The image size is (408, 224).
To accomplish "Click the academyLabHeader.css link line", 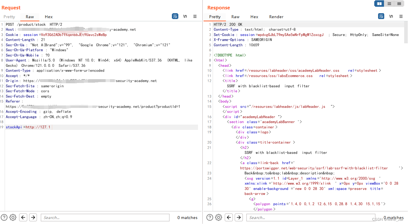I will click(302, 71).
